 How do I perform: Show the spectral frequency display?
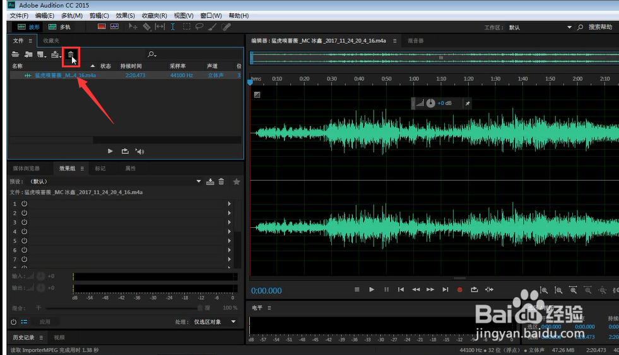(102, 26)
